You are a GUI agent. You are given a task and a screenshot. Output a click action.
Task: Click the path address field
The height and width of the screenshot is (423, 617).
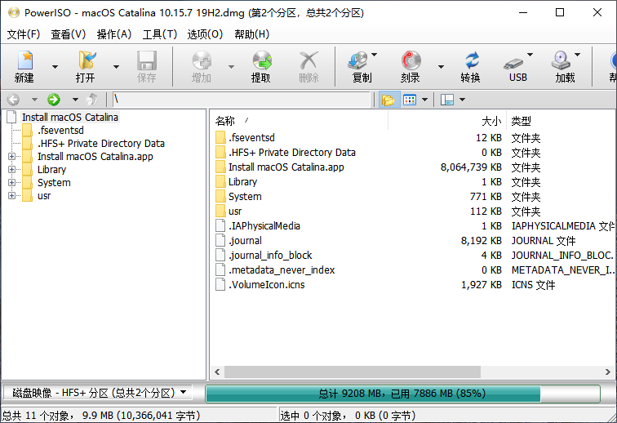coord(242,100)
